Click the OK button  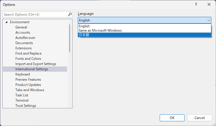[172, 118]
